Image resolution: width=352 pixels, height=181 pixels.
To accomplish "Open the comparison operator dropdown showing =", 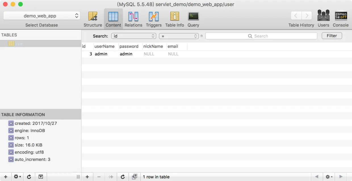I will [179, 36].
